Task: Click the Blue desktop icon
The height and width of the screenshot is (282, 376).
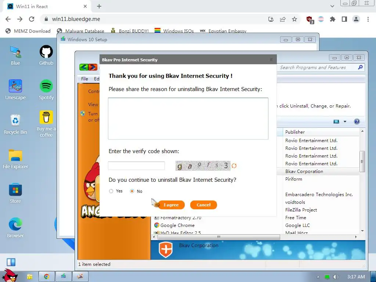Action: (x=15, y=55)
